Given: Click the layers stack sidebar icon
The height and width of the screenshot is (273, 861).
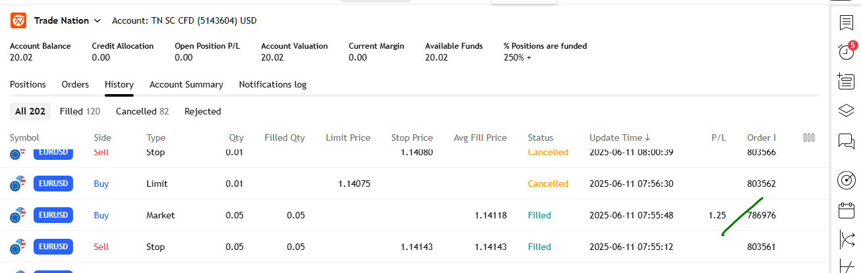Looking at the screenshot, I should click(846, 111).
